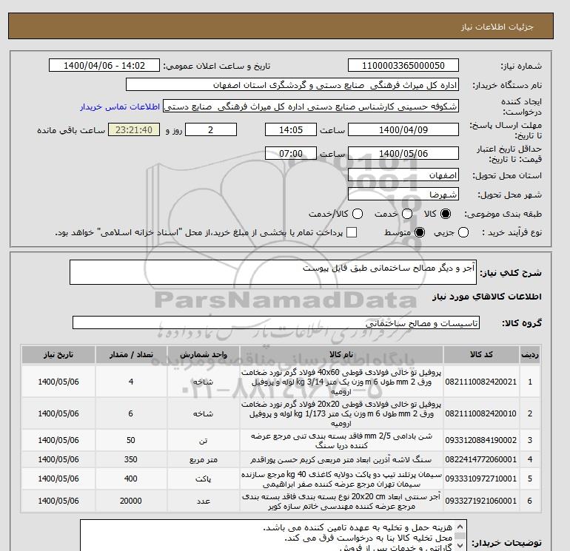Viewport: 570px width, 551px height.
Task: Click the announcement date field 1400/04/06 - 14:02
Action: [104, 65]
